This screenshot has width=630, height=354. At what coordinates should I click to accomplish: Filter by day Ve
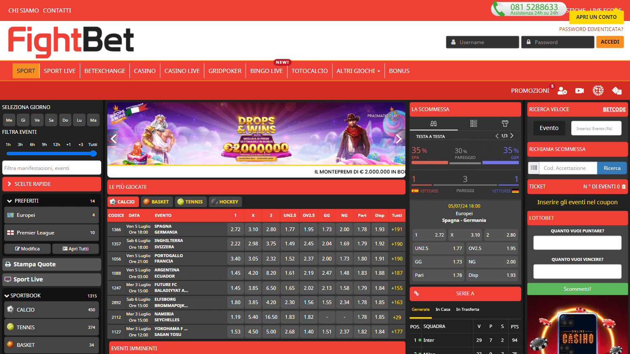pos(37,120)
